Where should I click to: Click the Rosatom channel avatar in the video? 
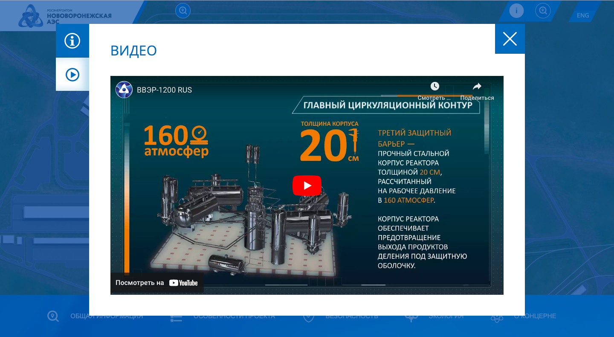pos(125,90)
